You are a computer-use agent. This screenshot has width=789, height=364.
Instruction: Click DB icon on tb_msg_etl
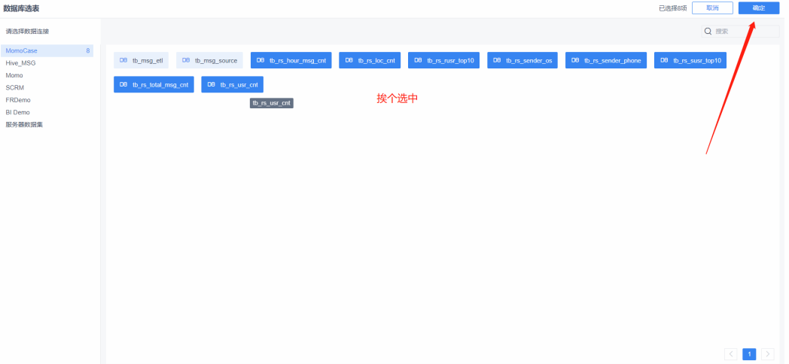pyautogui.click(x=123, y=60)
